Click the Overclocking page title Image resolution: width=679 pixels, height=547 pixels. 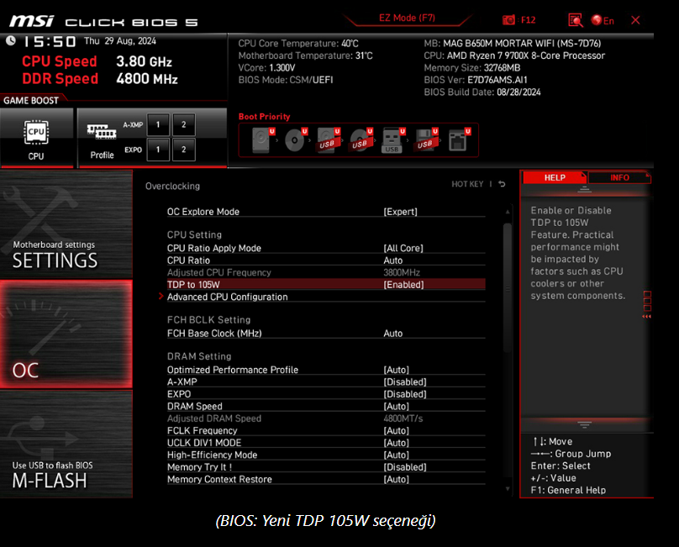(172, 187)
